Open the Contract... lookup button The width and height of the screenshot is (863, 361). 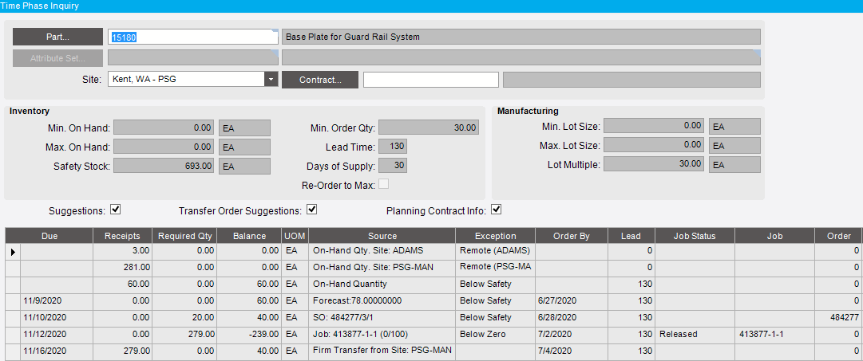pyautogui.click(x=320, y=80)
